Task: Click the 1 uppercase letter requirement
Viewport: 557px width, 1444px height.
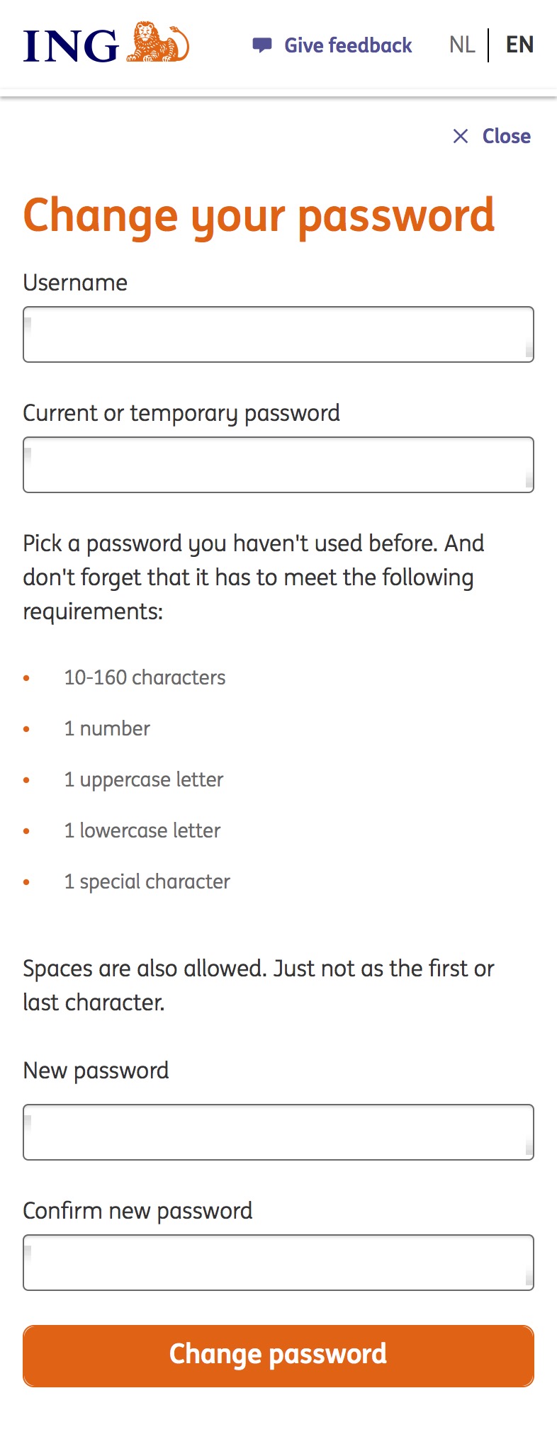Action: [x=144, y=780]
